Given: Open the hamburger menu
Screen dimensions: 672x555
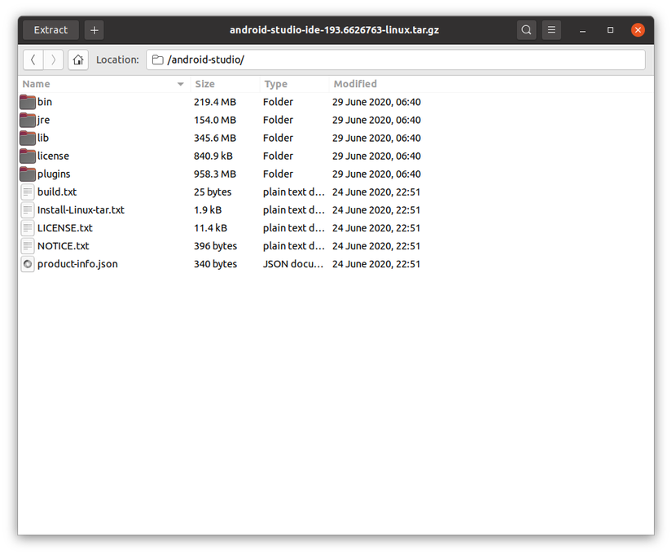Looking at the screenshot, I should (x=551, y=30).
